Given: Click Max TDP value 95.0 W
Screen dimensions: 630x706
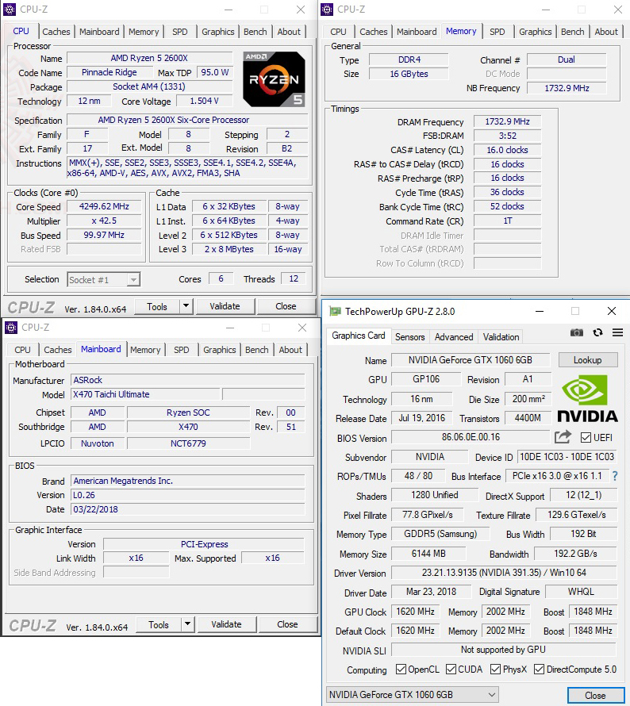Looking at the screenshot, I should (x=215, y=72).
